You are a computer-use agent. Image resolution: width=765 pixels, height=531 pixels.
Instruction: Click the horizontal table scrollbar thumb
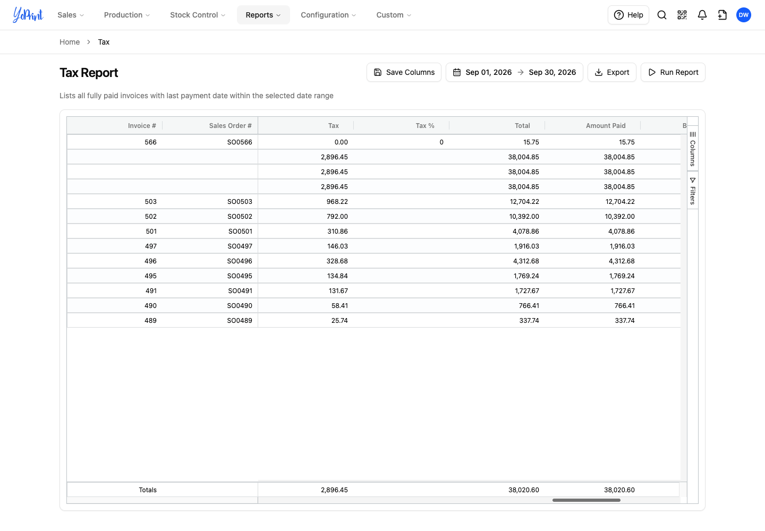[586, 500]
